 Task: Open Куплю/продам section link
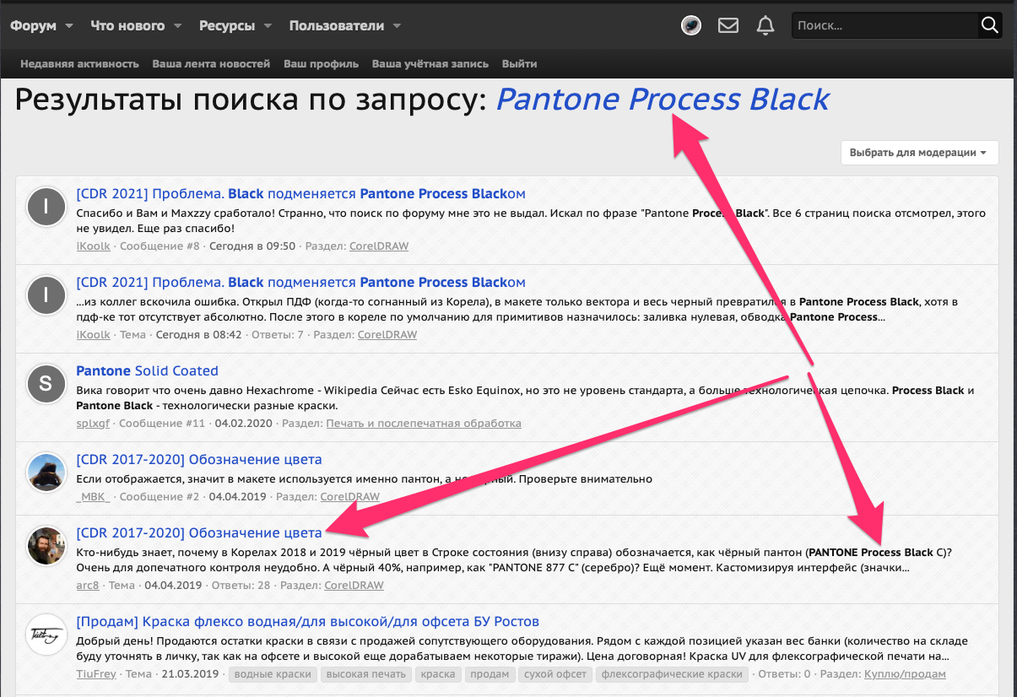[x=905, y=673]
